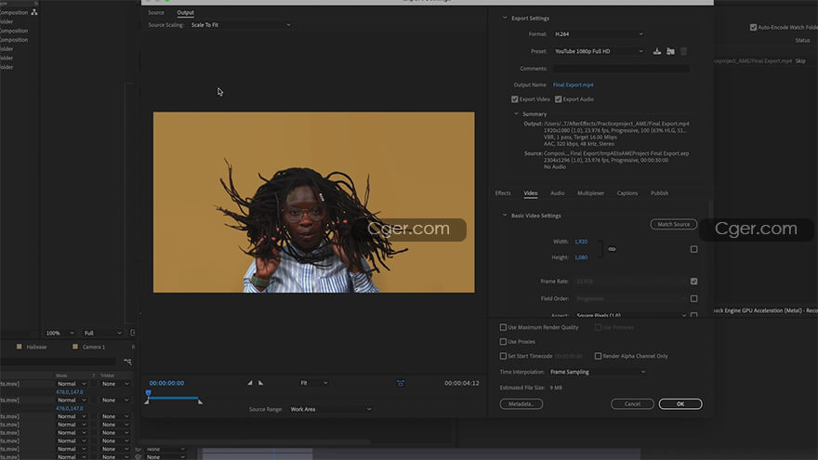This screenshot has width=818, height=460.
Task: Open the 100% magnification dropdown in After Effects
Action: [60, 333]
